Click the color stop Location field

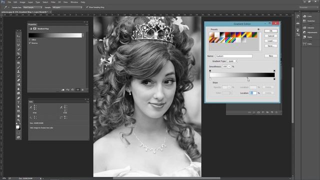click(x=253, y=93)
